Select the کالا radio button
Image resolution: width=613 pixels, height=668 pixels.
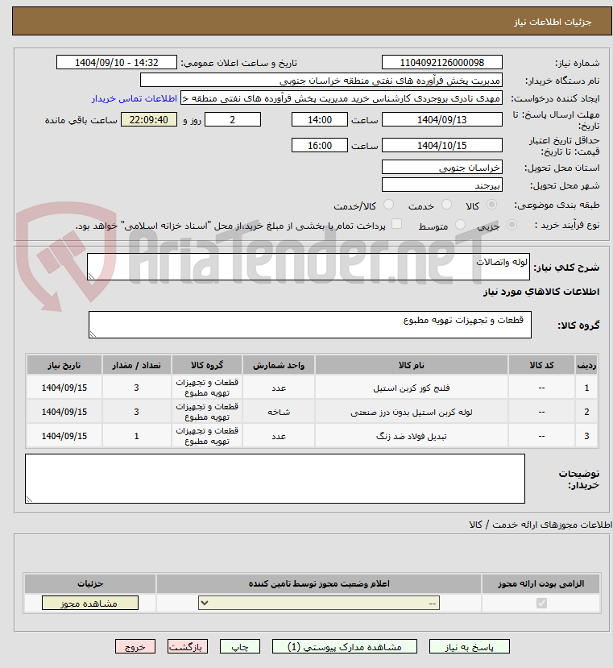pos(491,205)
